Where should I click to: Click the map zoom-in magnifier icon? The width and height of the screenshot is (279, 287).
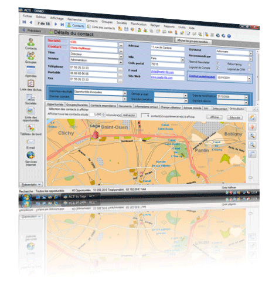pos(252,136)
